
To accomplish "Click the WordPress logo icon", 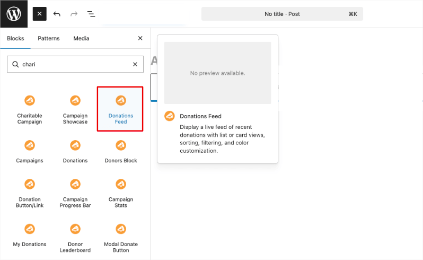I will [14, 14].
